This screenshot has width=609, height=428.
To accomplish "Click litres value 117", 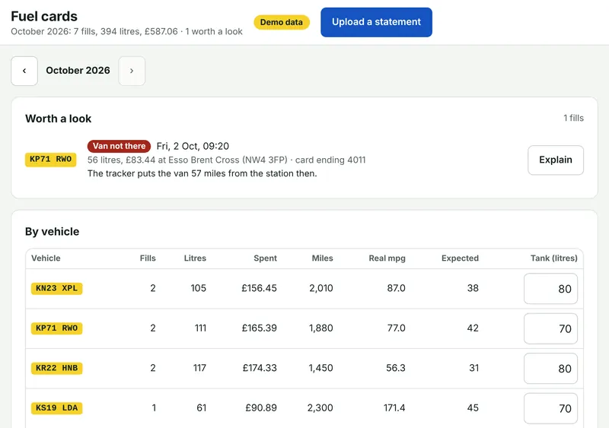I will point(199,368).
